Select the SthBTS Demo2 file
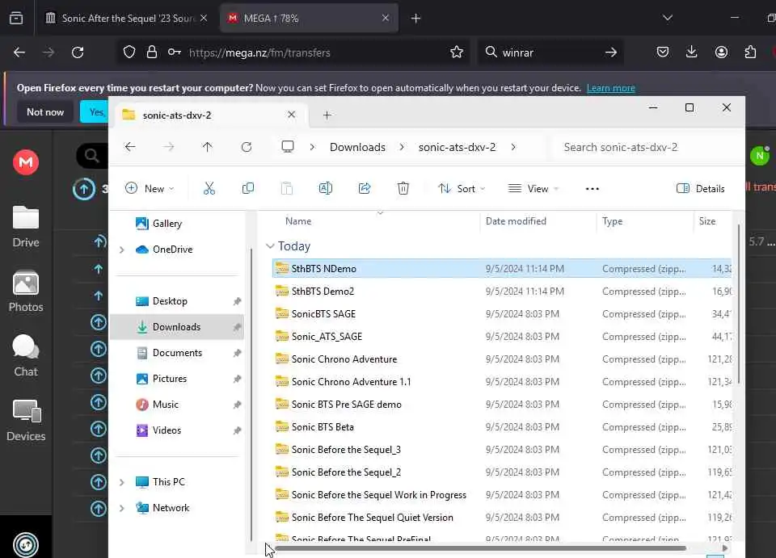Viewport: 776px width, 558px height. click(501, 291)
